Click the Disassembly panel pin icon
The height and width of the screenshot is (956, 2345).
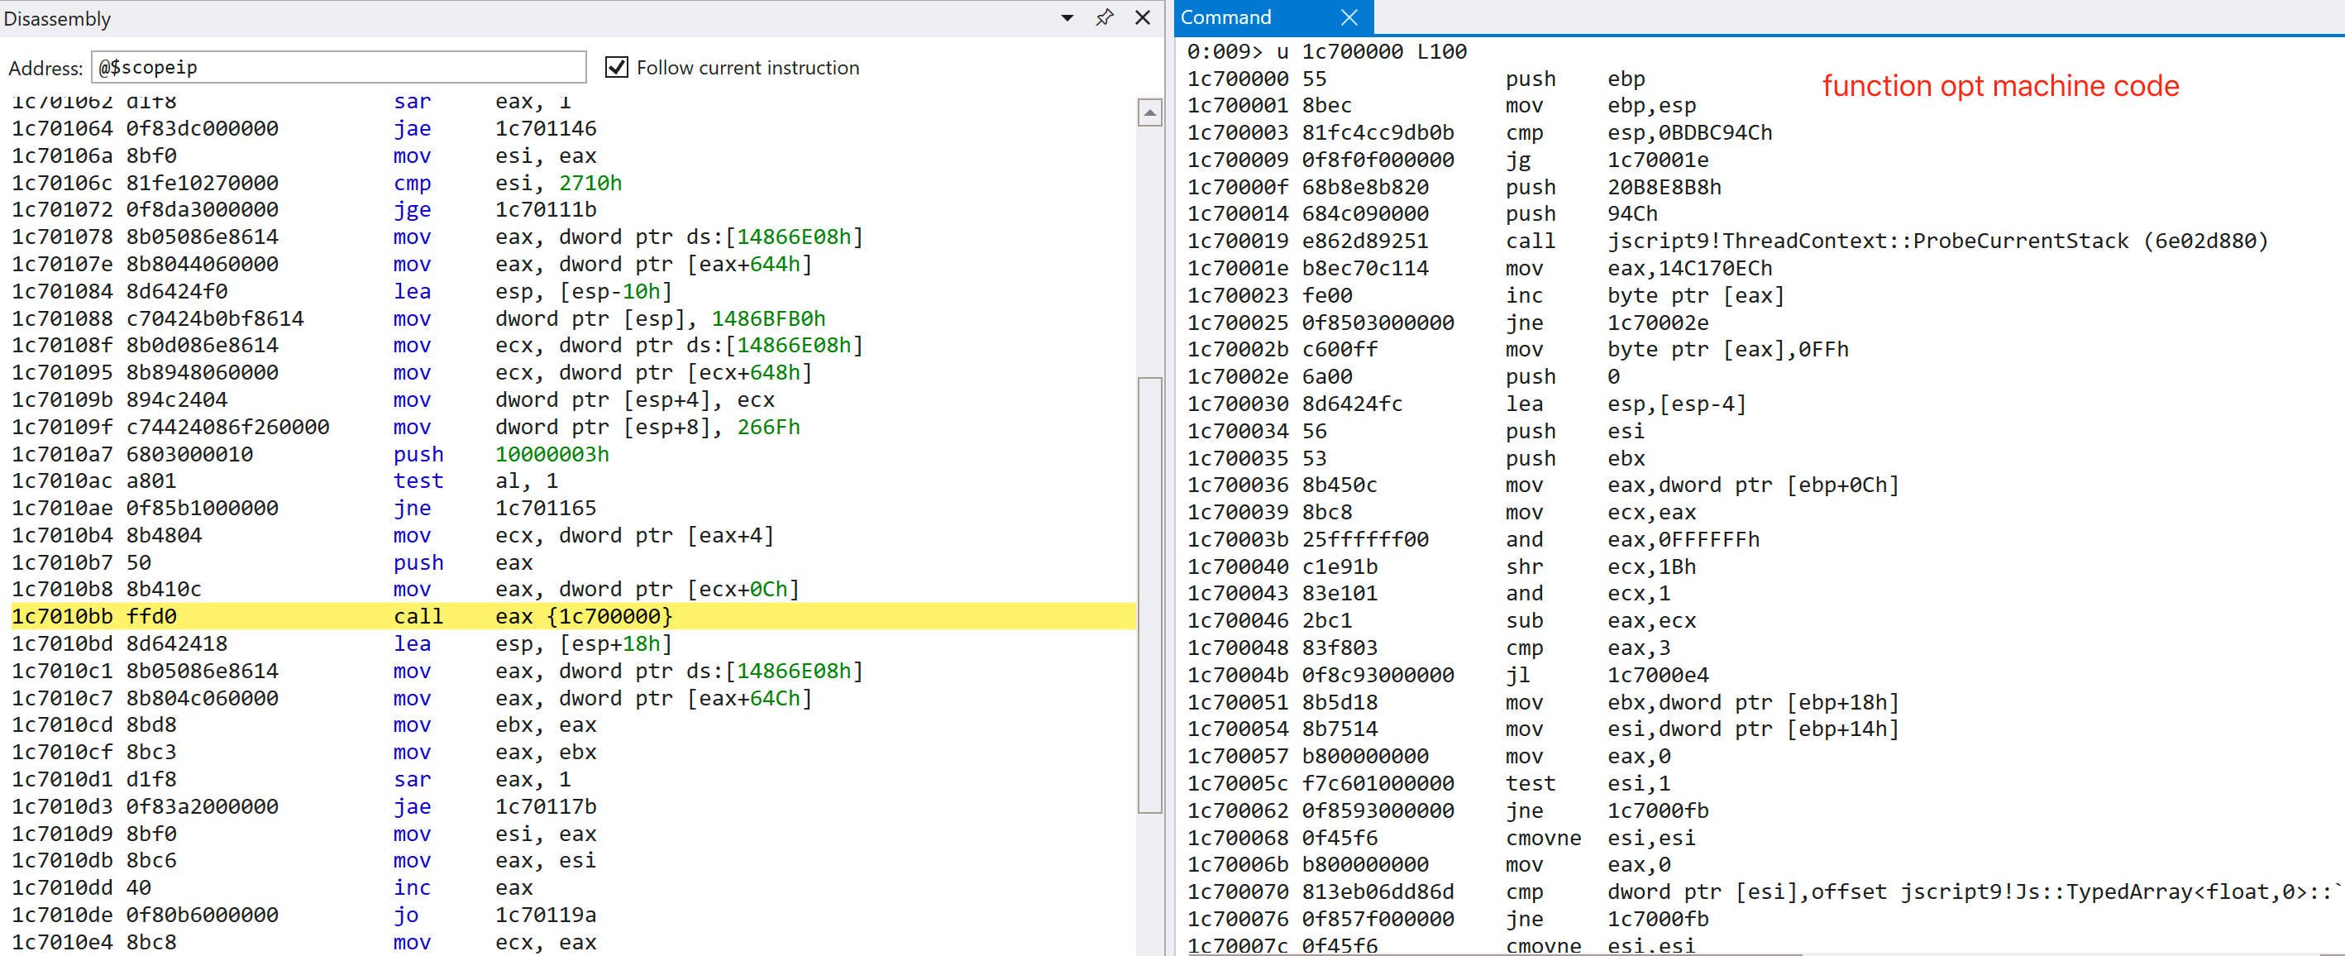click(1104, 17)
